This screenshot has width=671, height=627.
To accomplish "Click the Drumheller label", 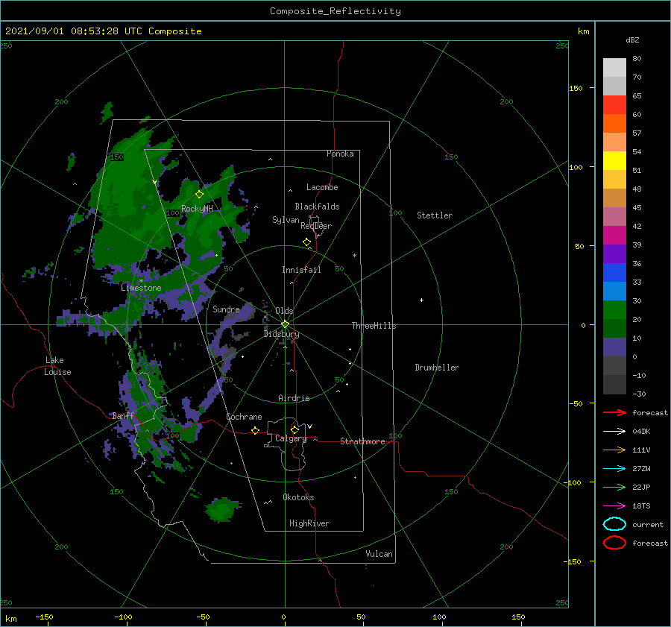I will tap(437, 368).
